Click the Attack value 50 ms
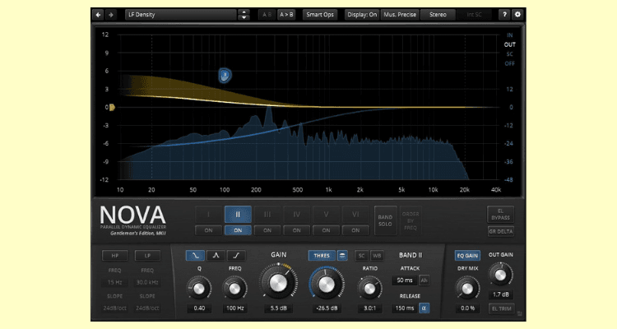617x329 pixels. pos(405,280)
